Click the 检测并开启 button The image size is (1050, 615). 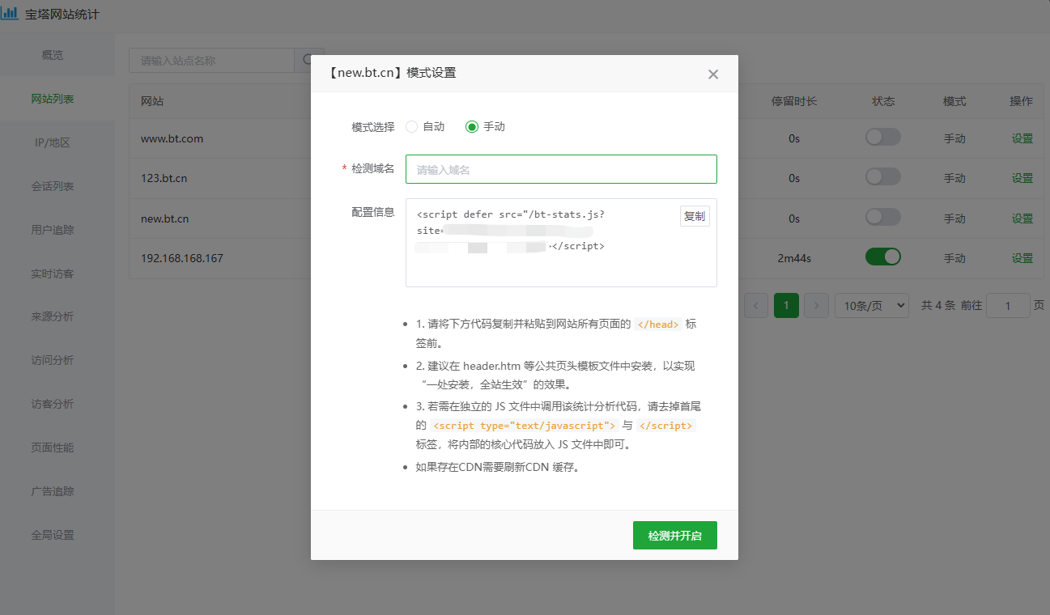(675, 536)
